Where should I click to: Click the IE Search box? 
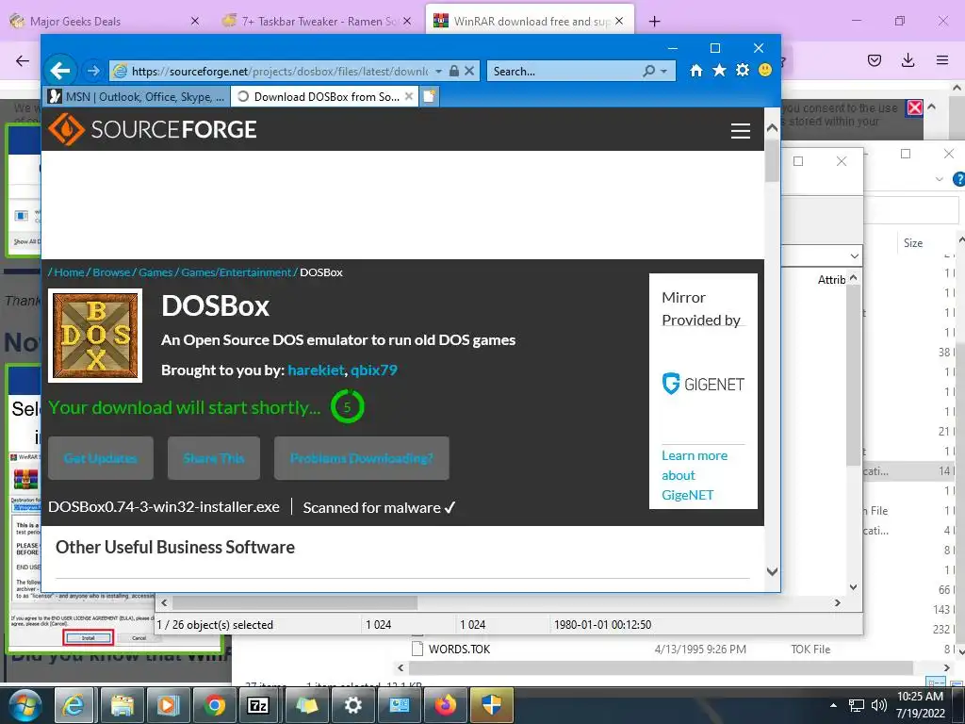pyautogui.click(x=565, y=72)
